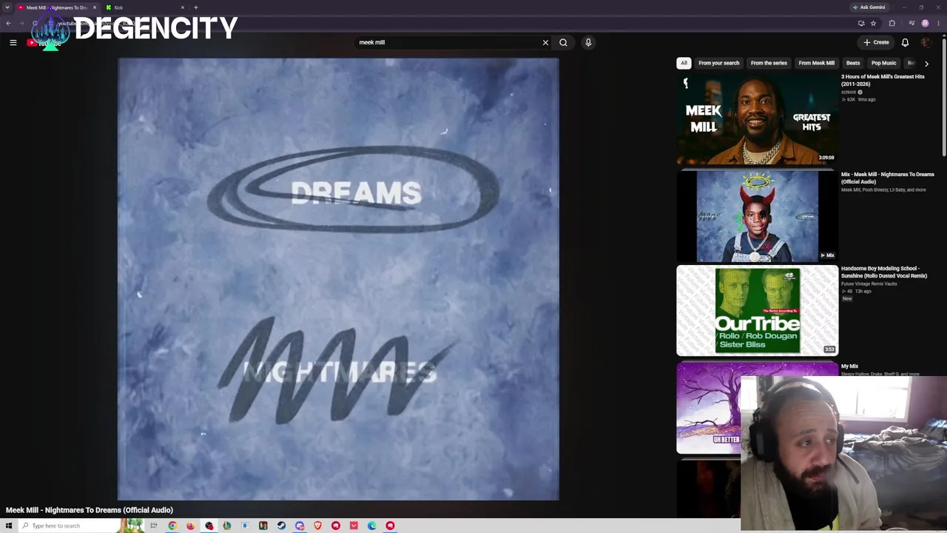This screenshot has width=947, height=533.
Task: Open Task View on the taskbar
Action: pyautogui.click(x=154, y=526)
